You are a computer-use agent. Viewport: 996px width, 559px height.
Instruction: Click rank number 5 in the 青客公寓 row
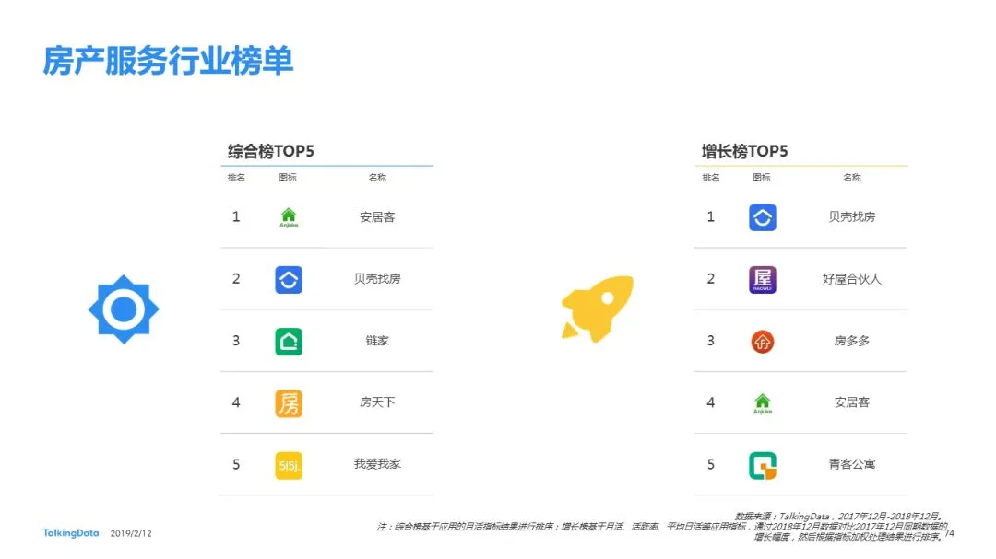(x=711, y=464)
